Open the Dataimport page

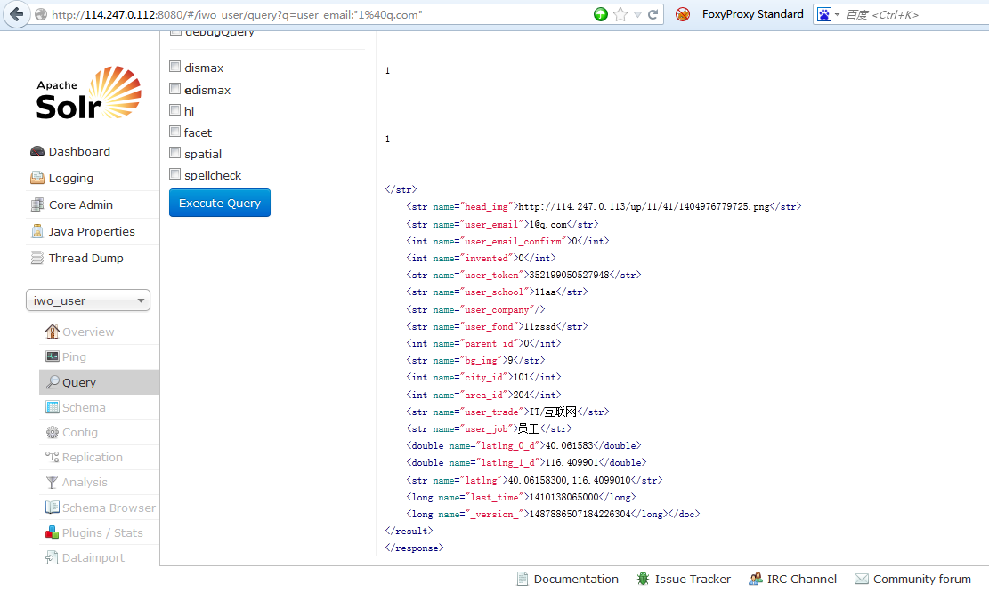(x=93, y=558)
